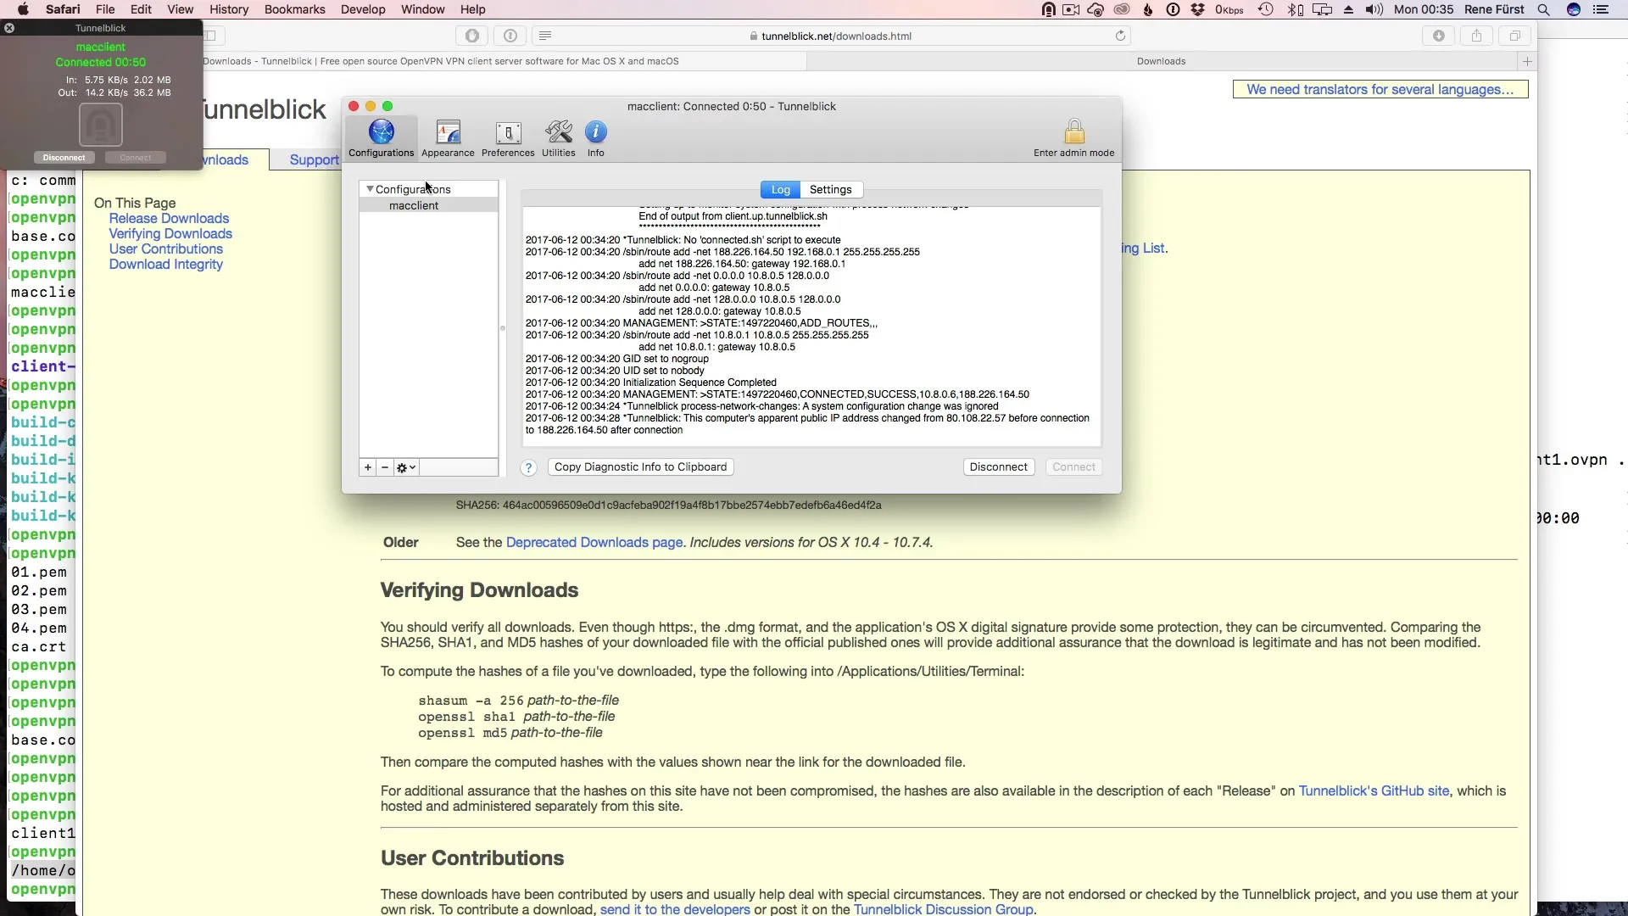This screenshot has width=1628, height=916.
Task: Open the Safari menu
Action: [x=63, y=9]
